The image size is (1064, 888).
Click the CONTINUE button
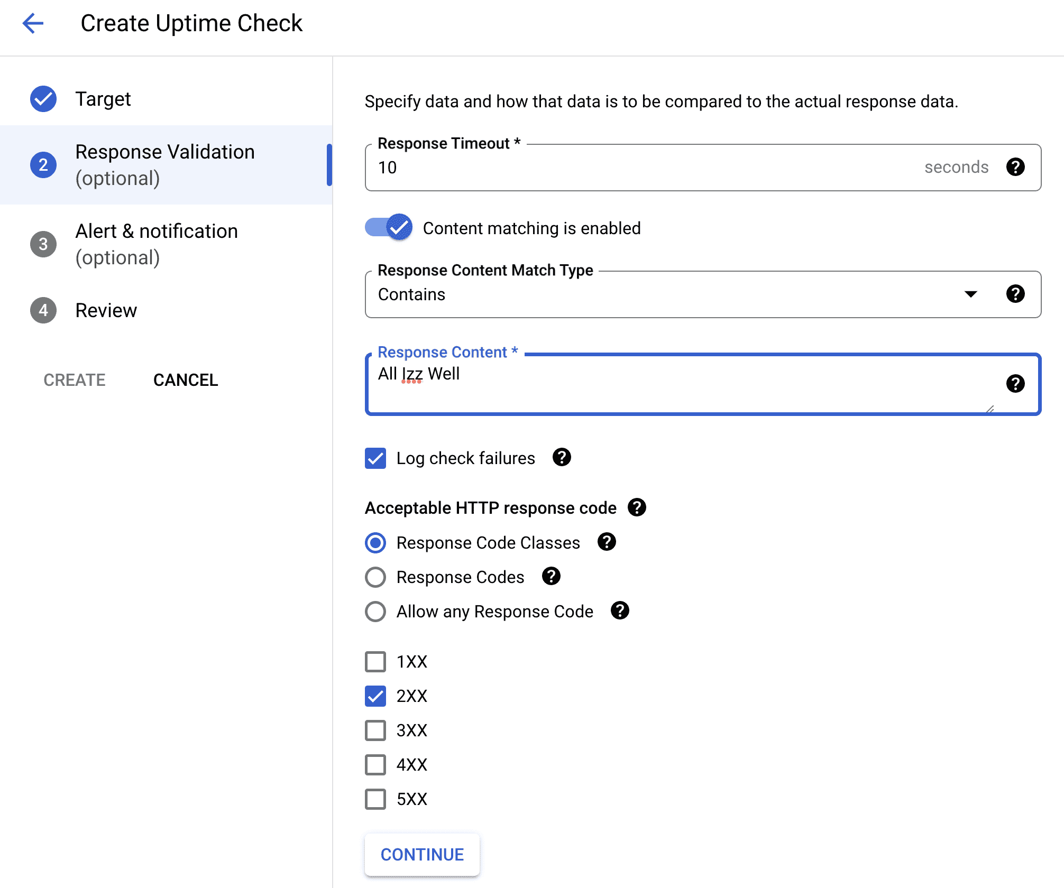pyautogui.click(x=421, y=854)
